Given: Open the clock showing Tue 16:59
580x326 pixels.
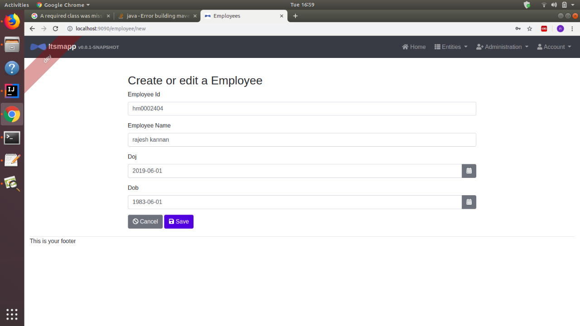Looking at the screenshot, I should coord(302,5).
